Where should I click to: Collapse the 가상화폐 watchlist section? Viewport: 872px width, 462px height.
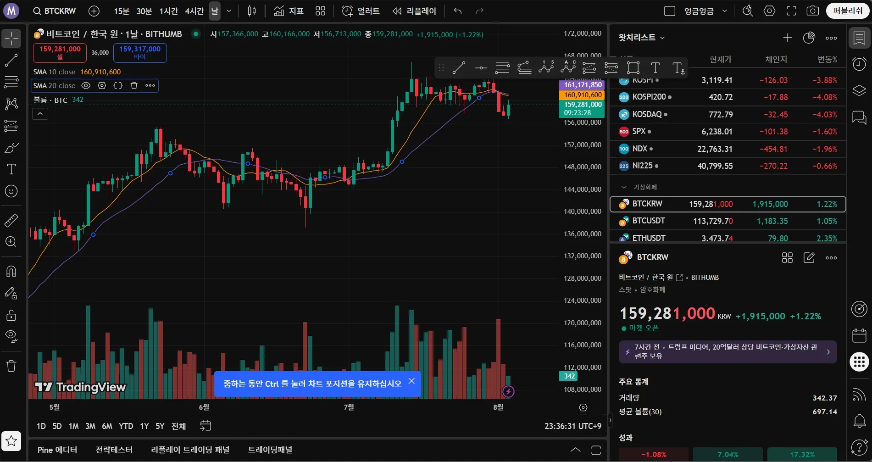624,187
